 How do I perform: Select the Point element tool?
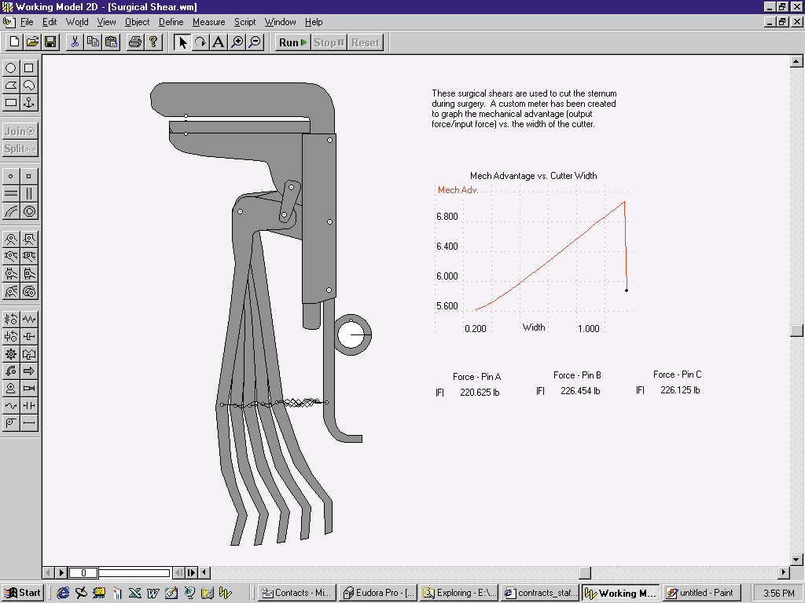point(11,177)
